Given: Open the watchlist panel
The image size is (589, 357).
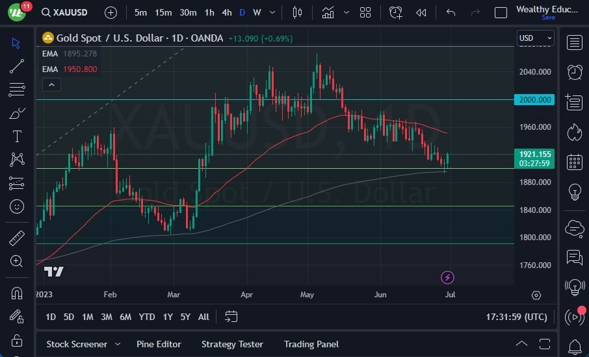Looking at the screenshot, I should pyautogui.click(x=574, y=42).
